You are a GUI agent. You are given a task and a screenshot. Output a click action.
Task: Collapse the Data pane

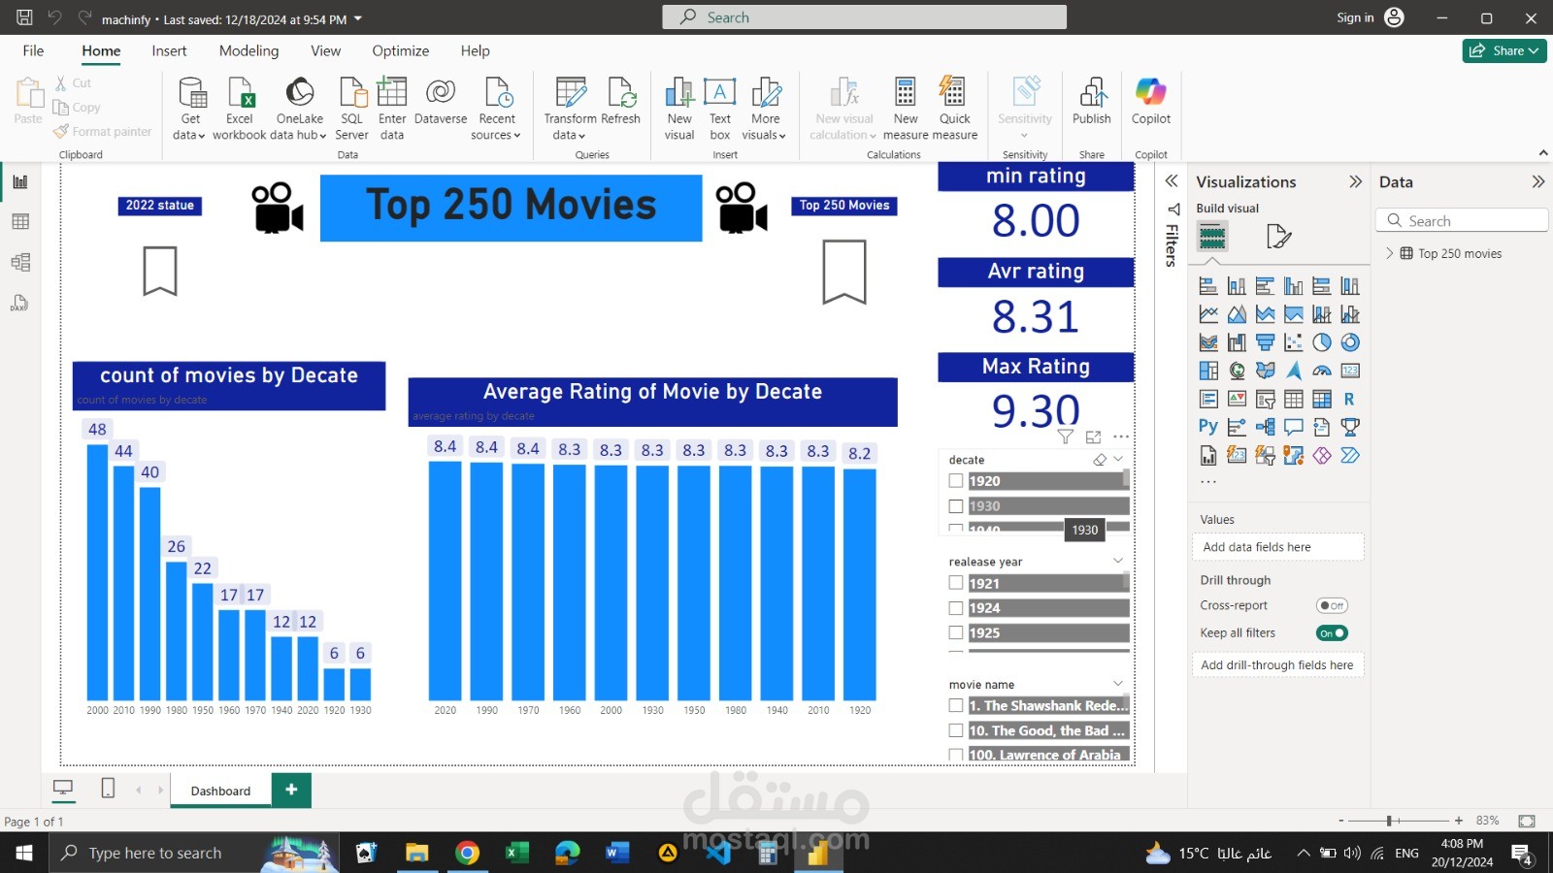click(1538, 181)
